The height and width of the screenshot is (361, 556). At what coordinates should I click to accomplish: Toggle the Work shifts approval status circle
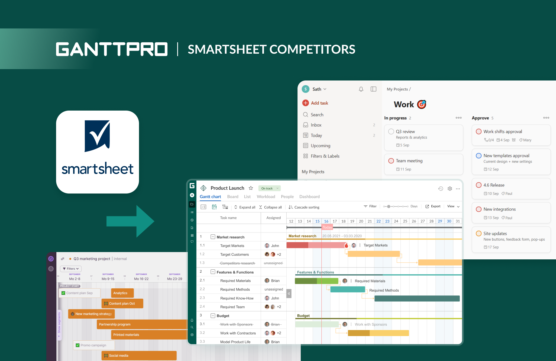coord(479,131)
